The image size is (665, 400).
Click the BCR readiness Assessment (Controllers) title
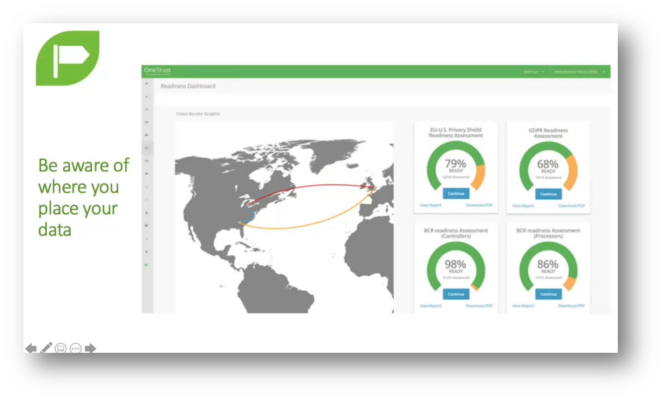[456, 233]
